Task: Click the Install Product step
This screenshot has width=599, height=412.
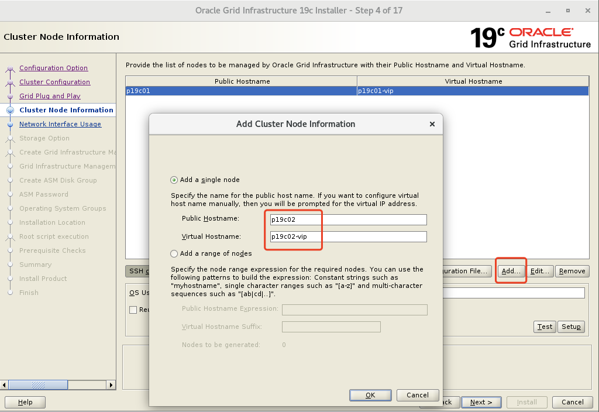Action: click(43, 279)
